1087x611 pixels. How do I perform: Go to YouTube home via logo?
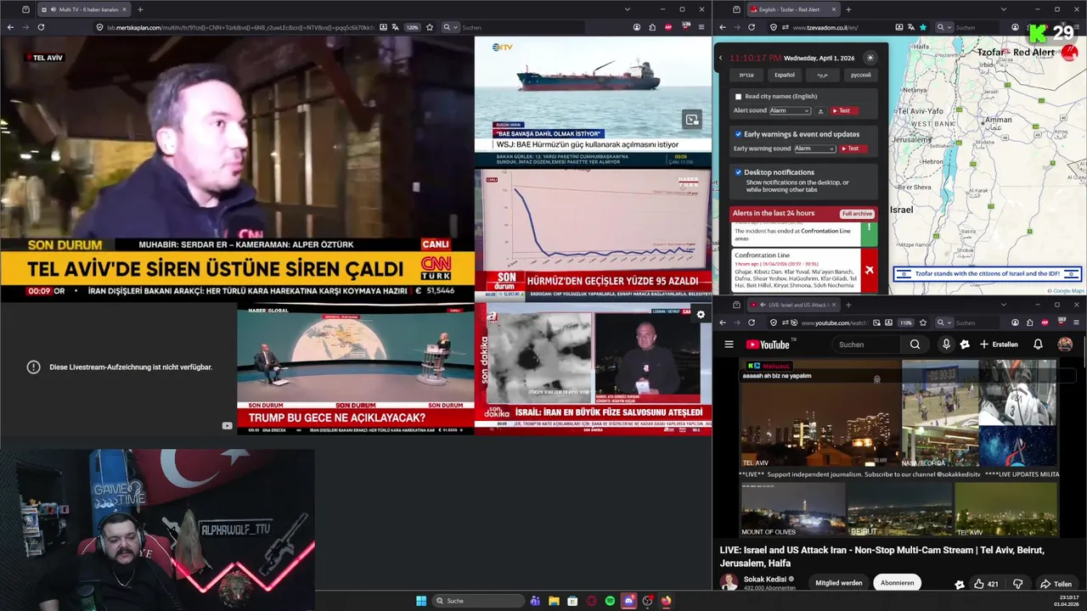[x=769, y=345]
